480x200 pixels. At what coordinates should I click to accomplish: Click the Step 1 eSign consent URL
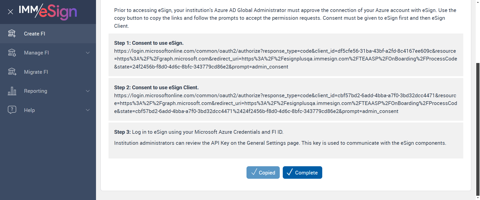click(285, 59)
